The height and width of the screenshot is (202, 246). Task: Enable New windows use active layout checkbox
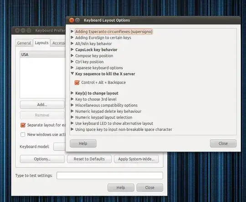click(23, 135)
